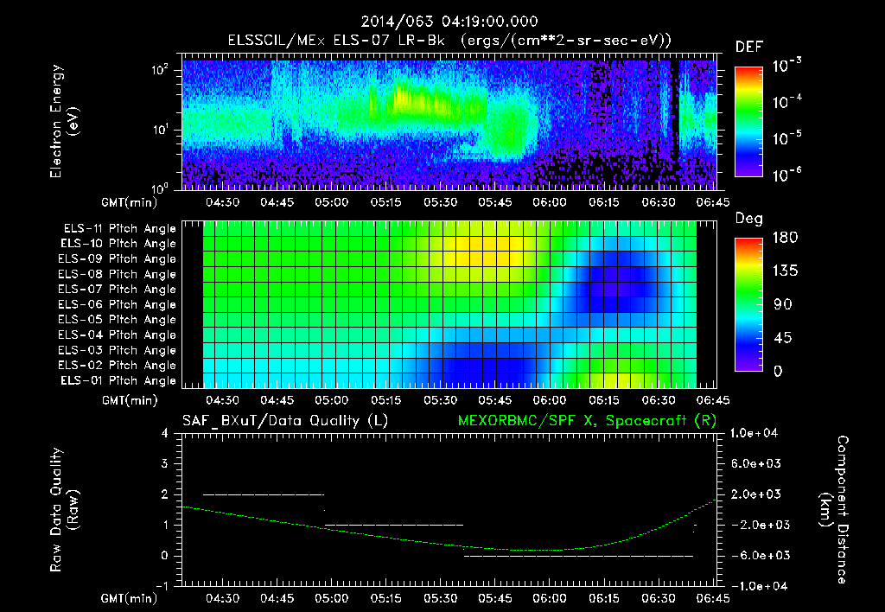Select the SAF_BXuT/Data Quality (L) title

pos(285,421)
